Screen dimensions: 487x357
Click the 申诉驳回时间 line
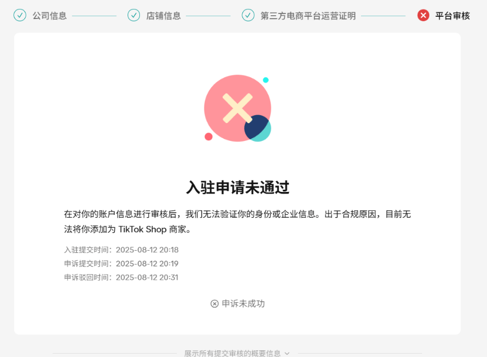[121, 277]
